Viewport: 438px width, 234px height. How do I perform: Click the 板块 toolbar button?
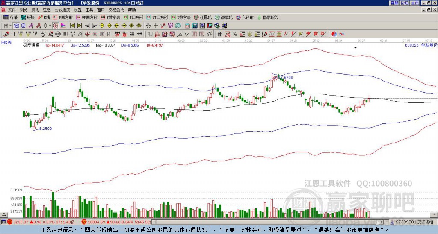[28, 17]
